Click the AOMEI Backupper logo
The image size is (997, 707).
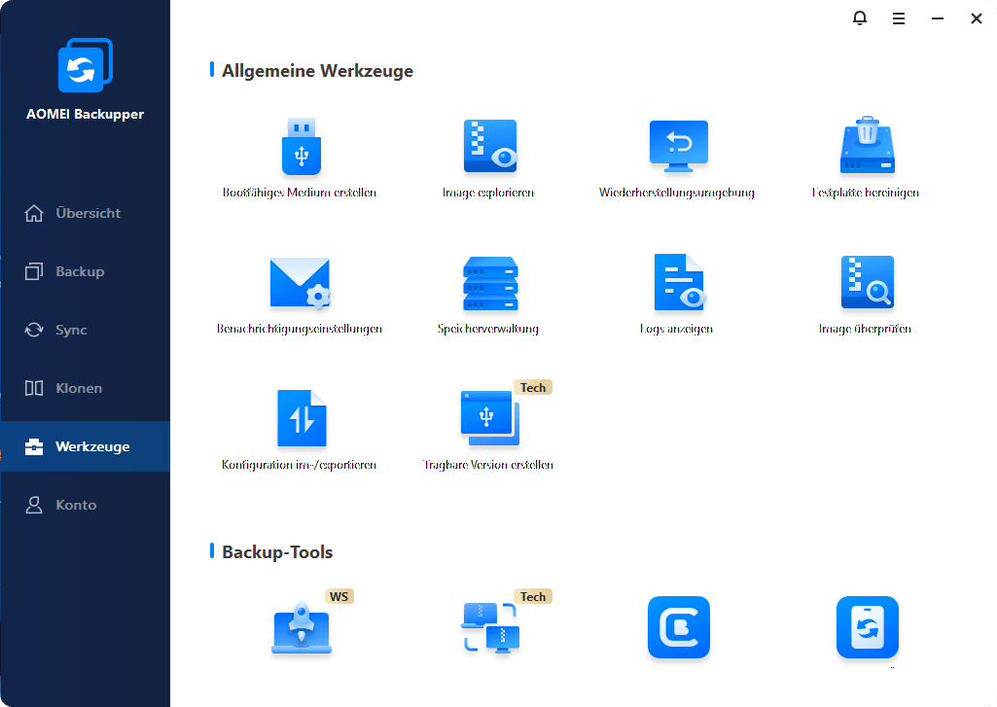(86, 65)
